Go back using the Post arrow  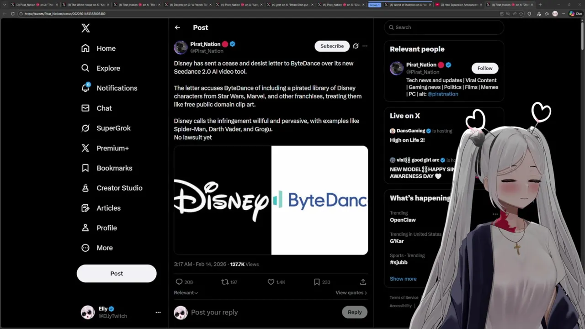pos(177,27)
